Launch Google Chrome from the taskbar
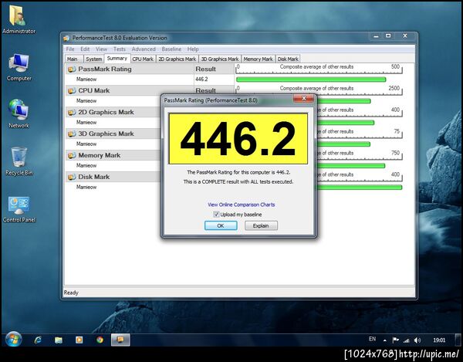The image size is (463, 362). 100,340
